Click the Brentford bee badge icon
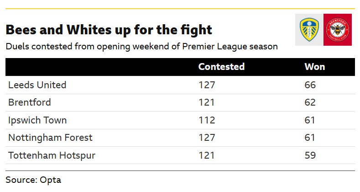360x192 pixels. point(338,30)
